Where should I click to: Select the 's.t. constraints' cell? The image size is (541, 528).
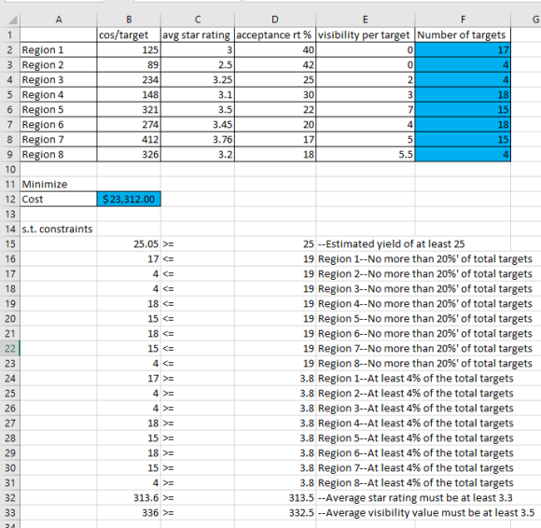[59, 229]
